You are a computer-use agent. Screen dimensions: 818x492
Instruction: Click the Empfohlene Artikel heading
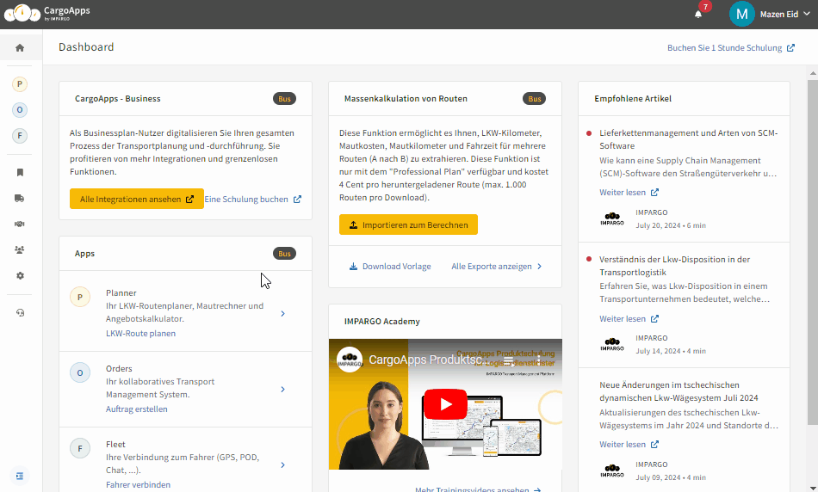click(633, 99)
